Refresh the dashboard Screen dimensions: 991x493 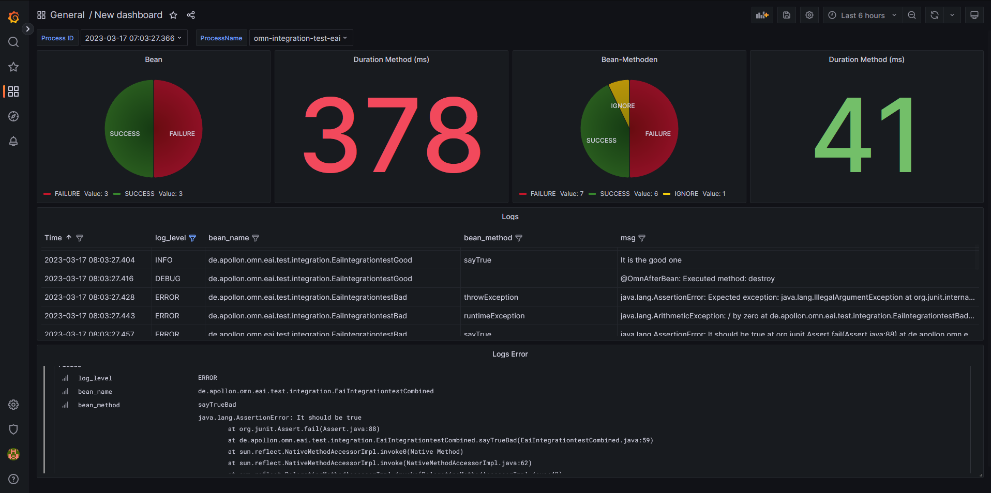935,16
